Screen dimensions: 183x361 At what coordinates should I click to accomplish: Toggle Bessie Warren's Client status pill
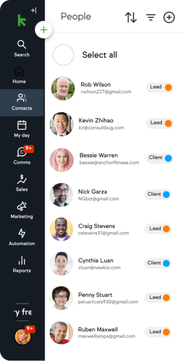click(x=160, y=158)
